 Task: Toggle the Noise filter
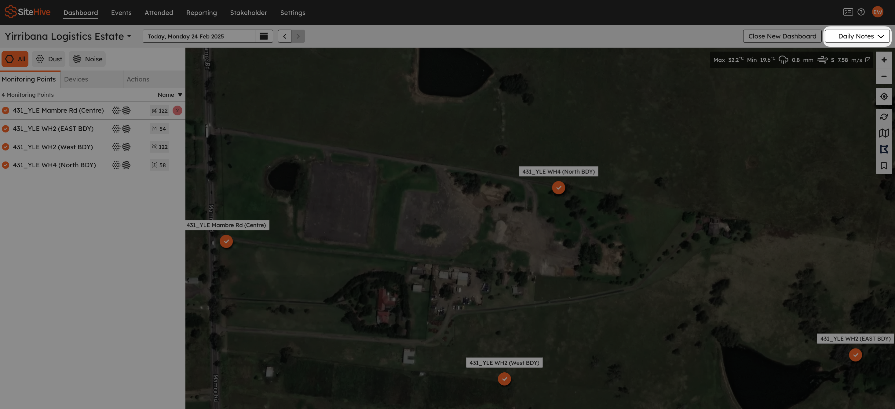(87, 59)
